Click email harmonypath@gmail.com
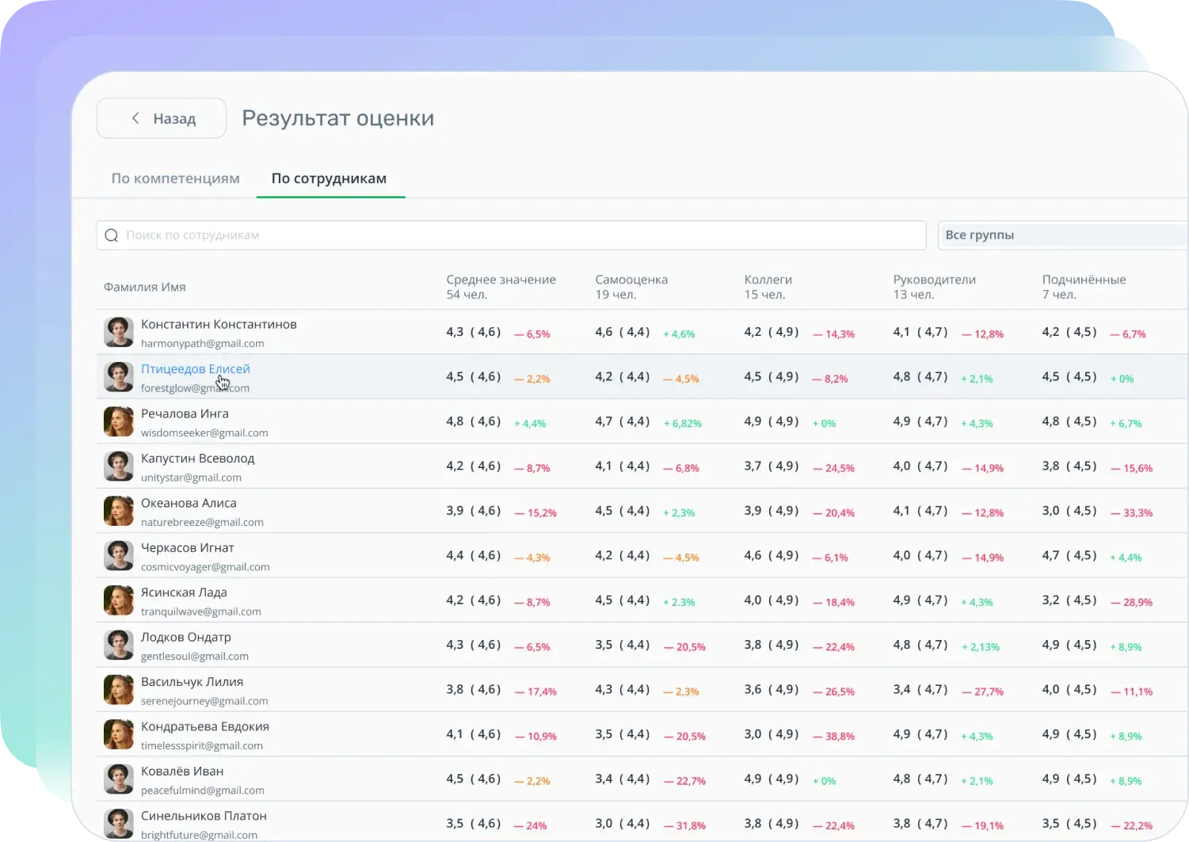The width and height of the screenshot is (1189, 842). point(203,344)
